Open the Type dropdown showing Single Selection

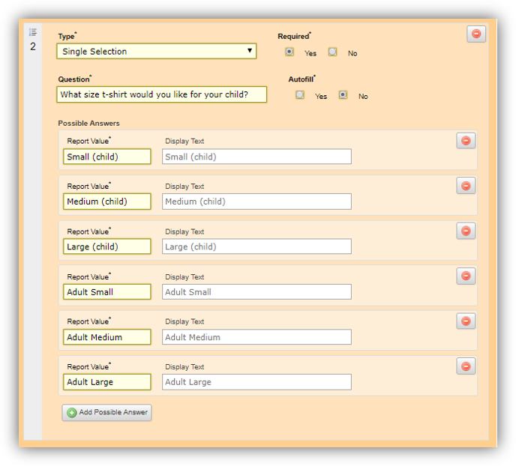pyautogui.click(x=156, y=51)
